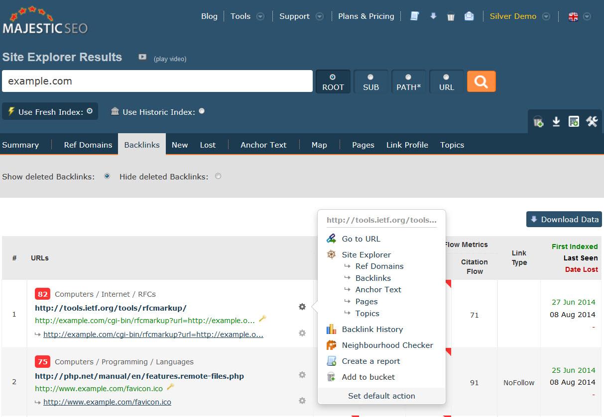Click Set default action in popup
The width and height of the screenshot is (604, 417).
pyautogui.click(x=381, y=396)
